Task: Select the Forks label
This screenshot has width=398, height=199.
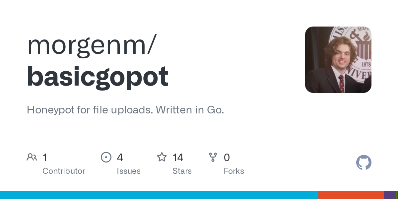Action: 234,171
